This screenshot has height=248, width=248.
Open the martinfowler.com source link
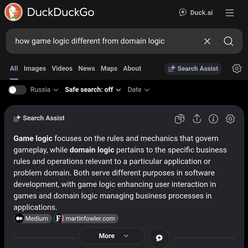(86, 219)
